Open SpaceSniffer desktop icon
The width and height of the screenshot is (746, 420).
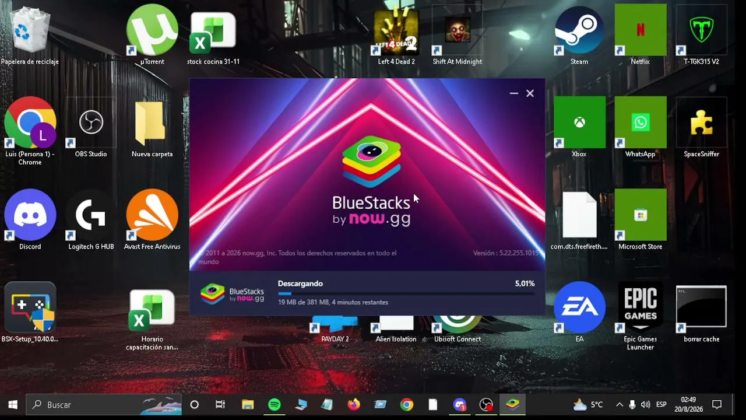(701, 128)
